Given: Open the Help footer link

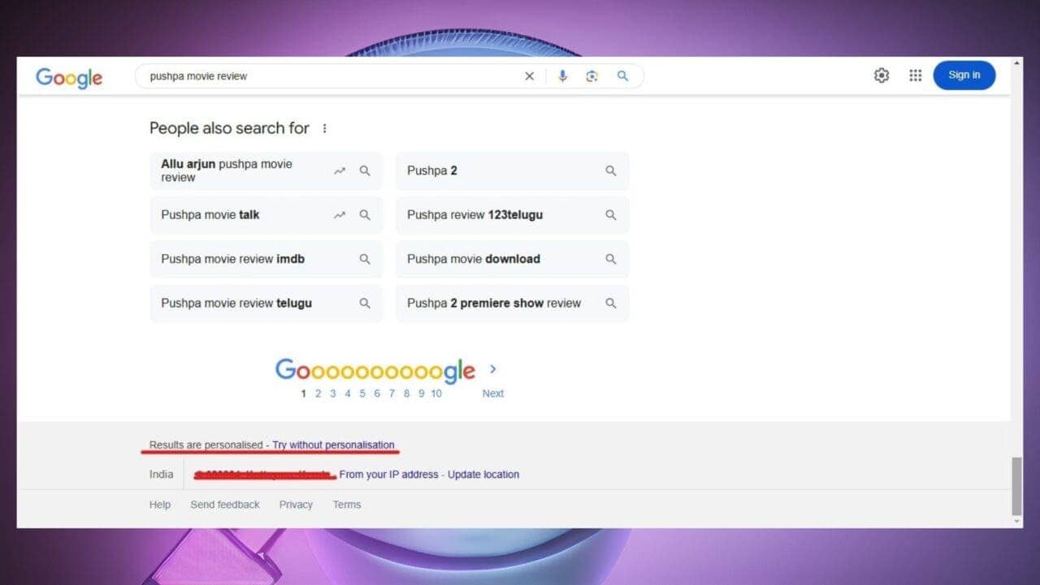Looking at the screenshot, I should pyautogui.click(x=160, y=505).
